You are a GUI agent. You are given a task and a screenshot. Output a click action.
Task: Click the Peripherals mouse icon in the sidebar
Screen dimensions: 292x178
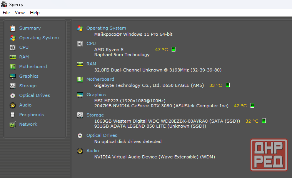[12, 115]
